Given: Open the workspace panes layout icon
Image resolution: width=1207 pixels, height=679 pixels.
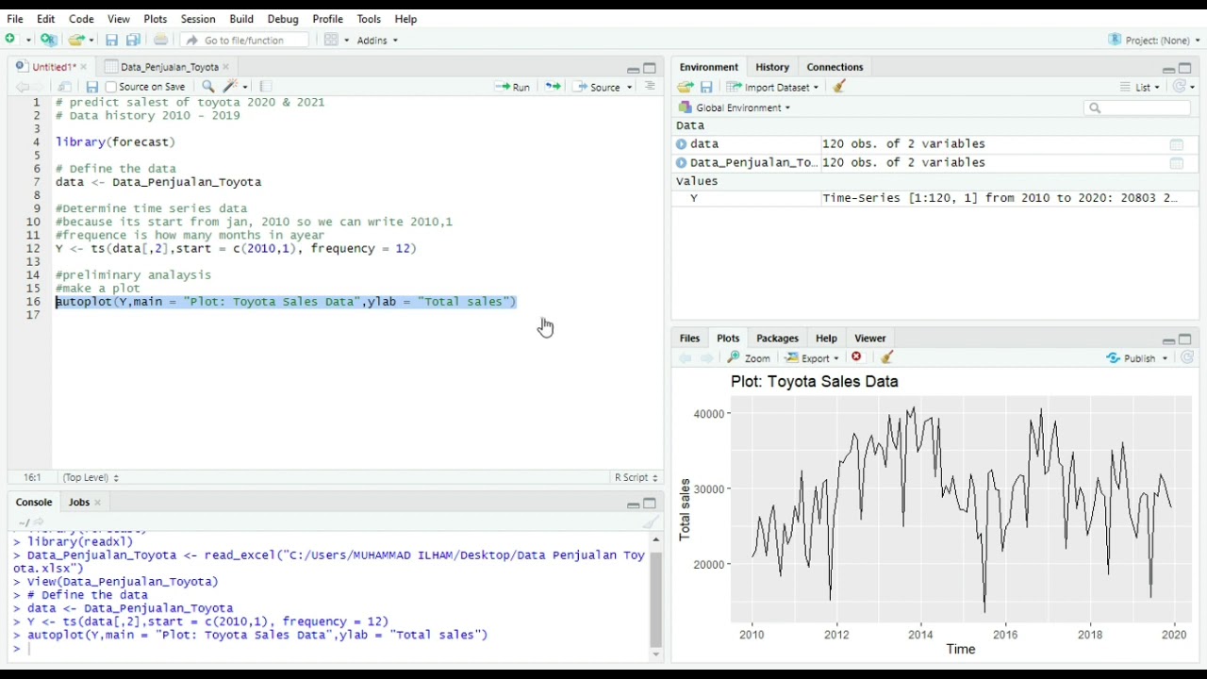Looking at the screenshot, I should coord(331,40).
